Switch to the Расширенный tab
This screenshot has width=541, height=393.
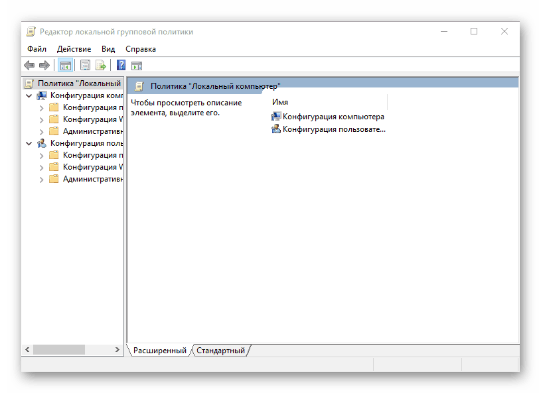tap(159, 351)
